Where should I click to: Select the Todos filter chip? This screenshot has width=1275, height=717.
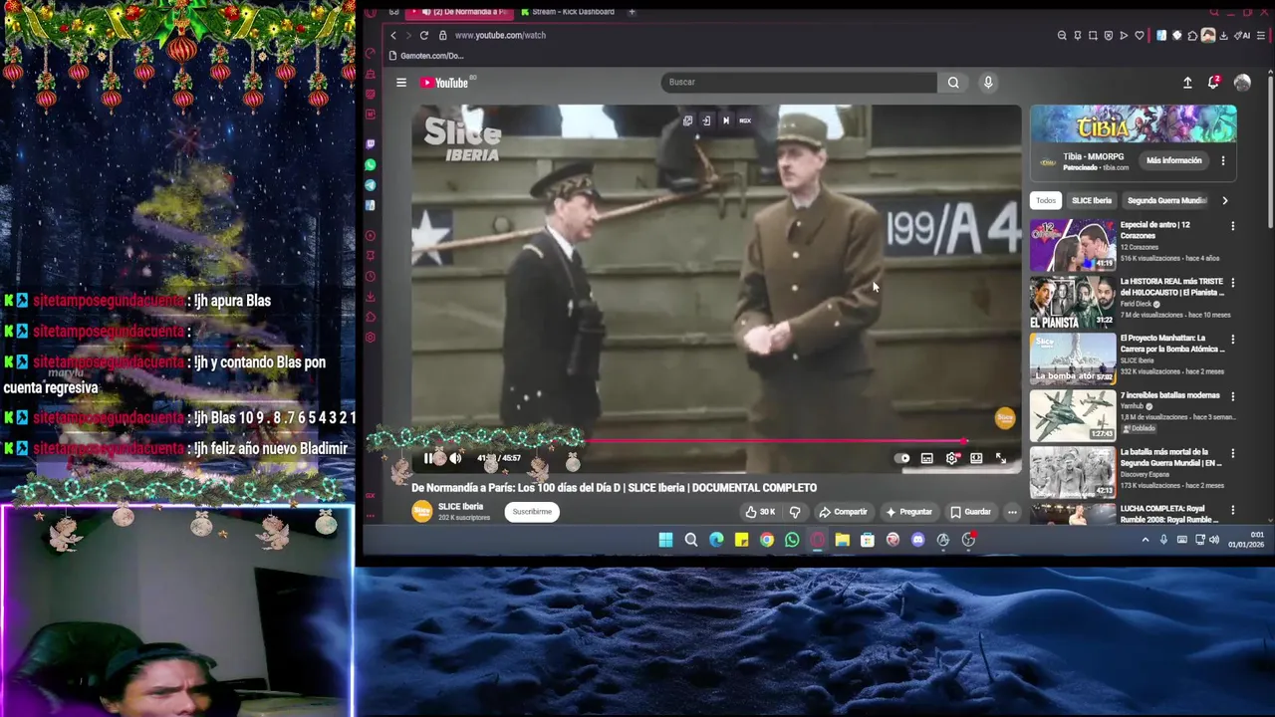point(1046,200)
